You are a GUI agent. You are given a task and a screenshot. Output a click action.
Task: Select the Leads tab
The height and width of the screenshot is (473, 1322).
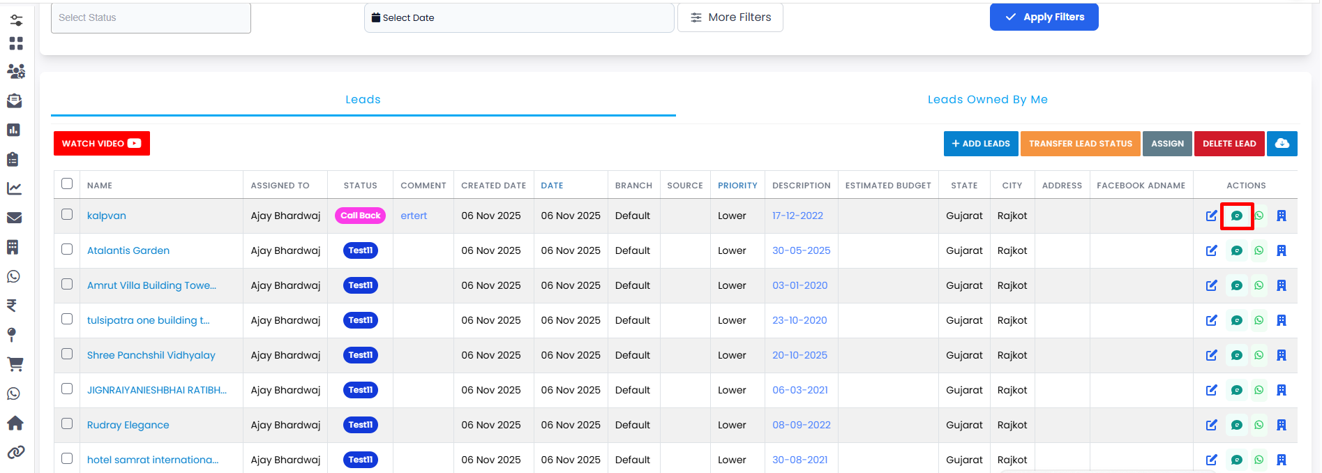click(x=363, y=100)
